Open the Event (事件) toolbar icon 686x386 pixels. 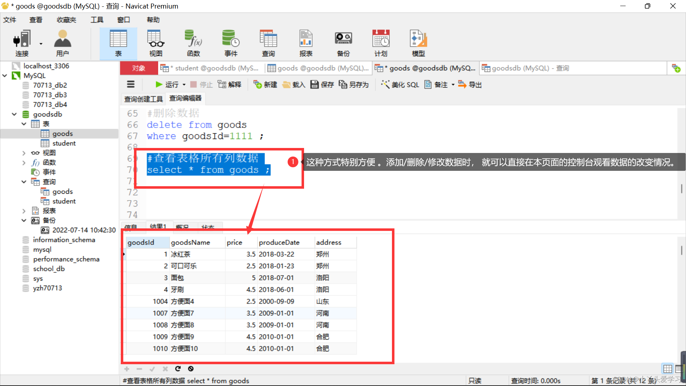pyautogui.click(x=231, y=43)
